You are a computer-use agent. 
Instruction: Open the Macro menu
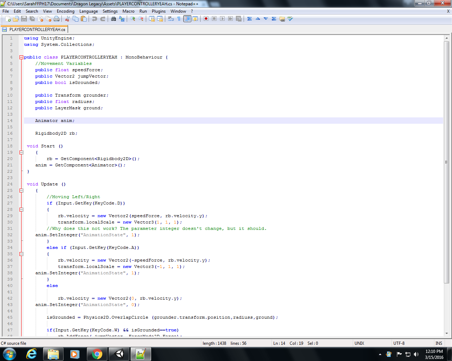pos(129,11)
